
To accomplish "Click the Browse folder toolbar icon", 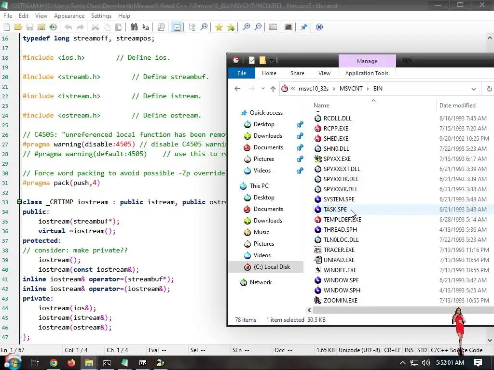I will (41, 27).
